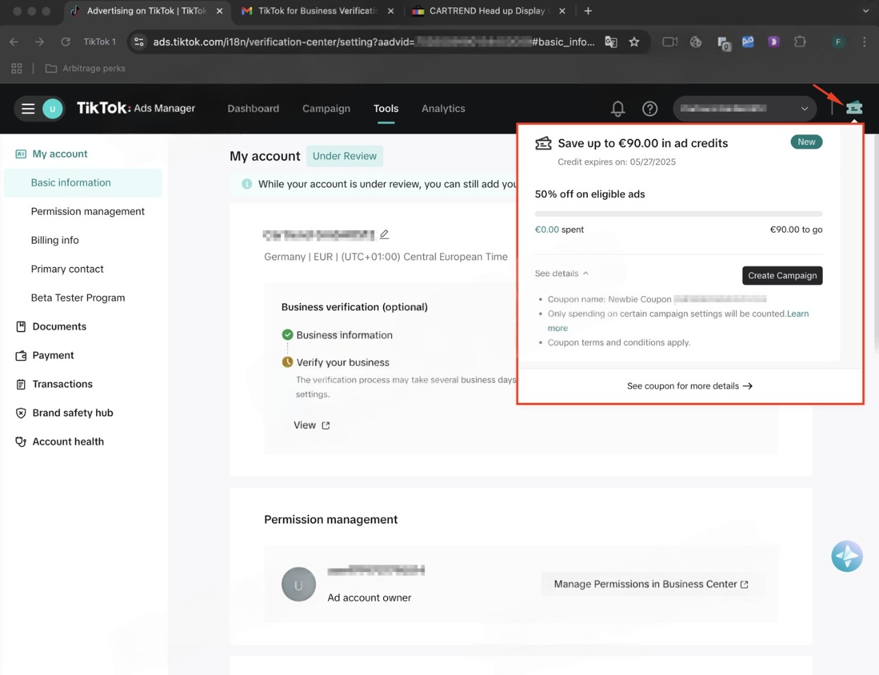Click the Create Campaign button
The height and width of the screenshot is (675, 879).
point(782,275)
